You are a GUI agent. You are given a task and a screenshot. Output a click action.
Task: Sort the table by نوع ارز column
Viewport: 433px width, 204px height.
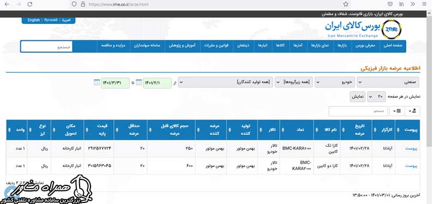[39, 130]
